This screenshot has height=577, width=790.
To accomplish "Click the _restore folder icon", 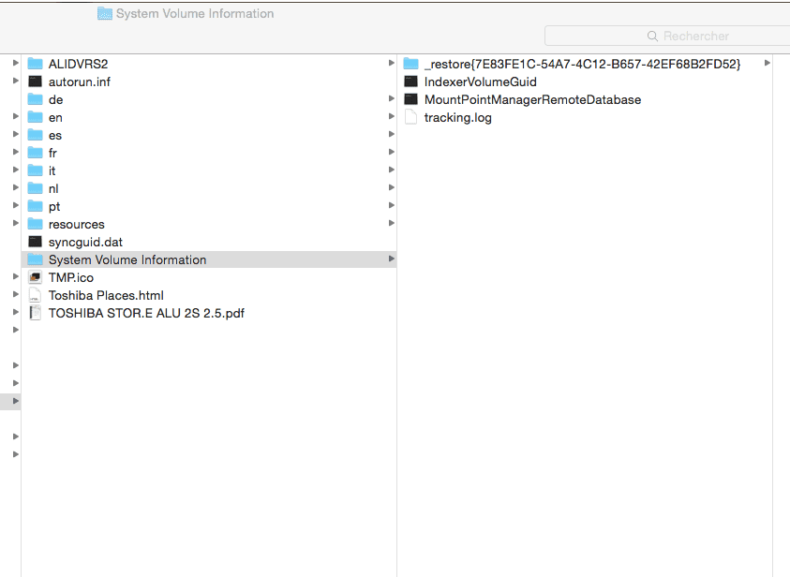I will pyautogui.click(x=411, y=64).
